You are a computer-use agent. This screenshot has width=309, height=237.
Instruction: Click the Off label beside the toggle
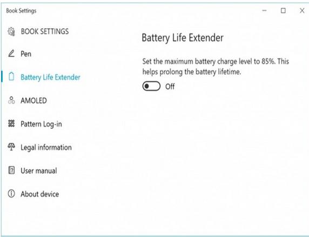click(170, 87)
